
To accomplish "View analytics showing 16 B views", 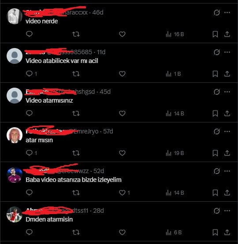I will tap(175, 34).
